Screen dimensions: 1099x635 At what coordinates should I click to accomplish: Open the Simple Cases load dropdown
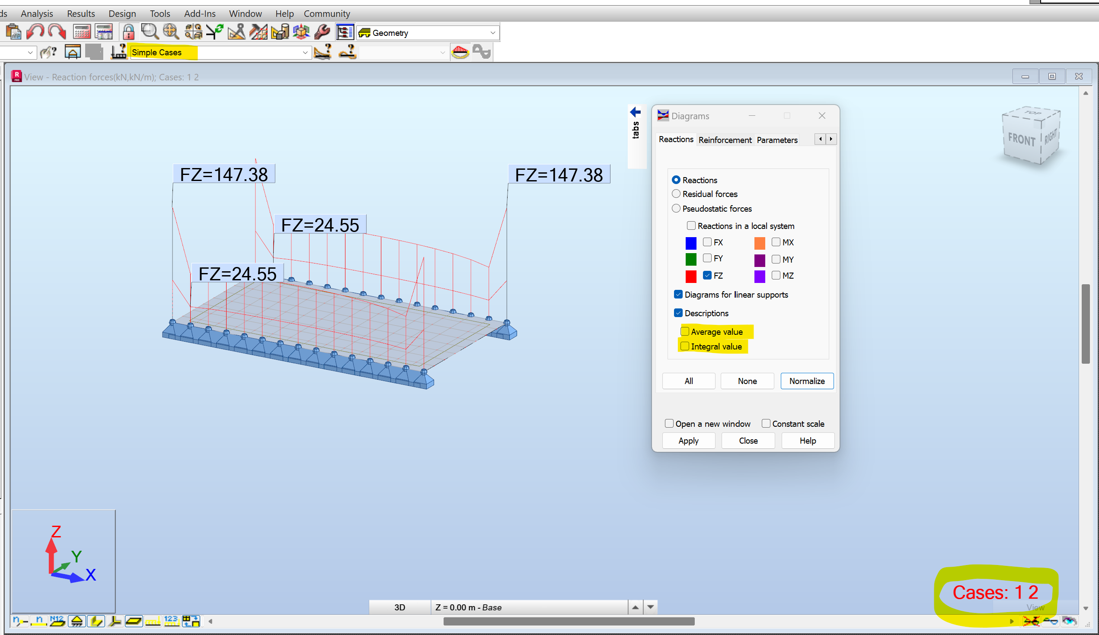click(x=305, y=53)
